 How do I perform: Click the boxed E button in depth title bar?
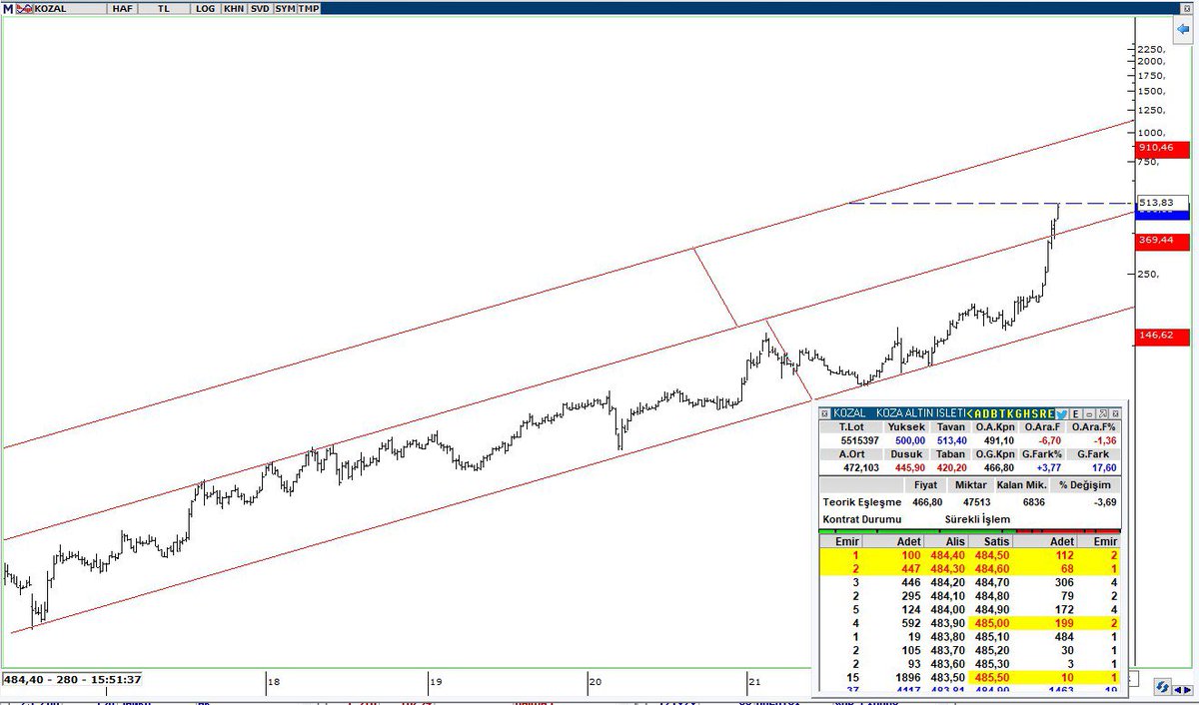coord(1076,413)
